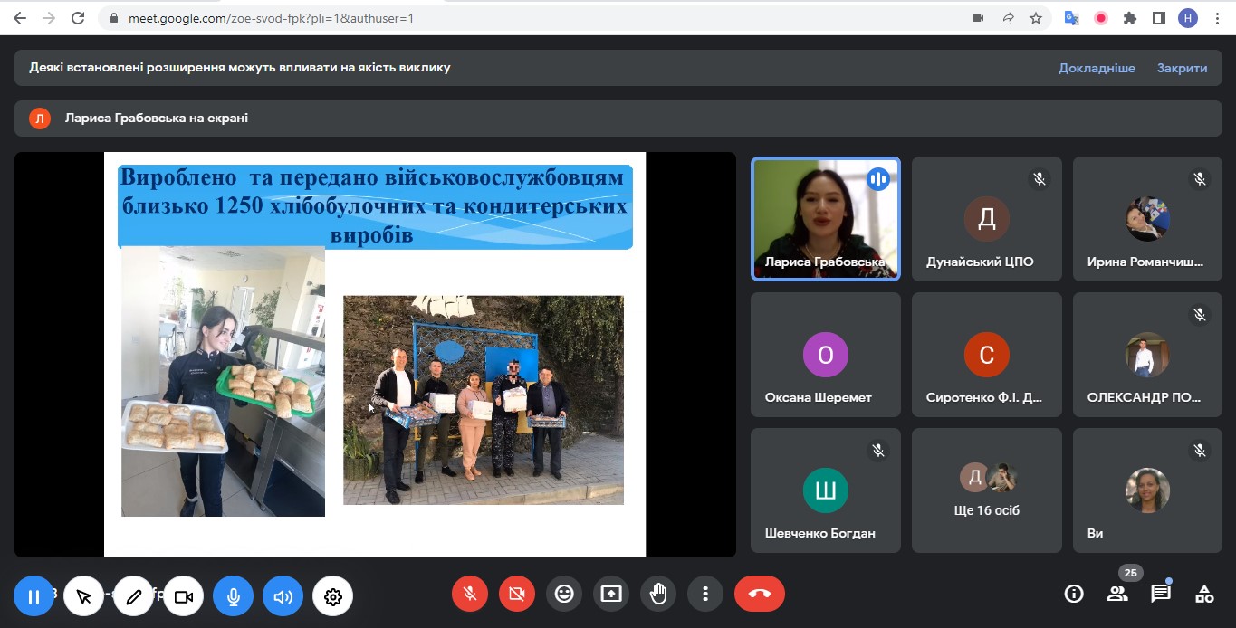Click the recorder speaker audio button
Viewport: 1236px width, 628px height.
283,596
